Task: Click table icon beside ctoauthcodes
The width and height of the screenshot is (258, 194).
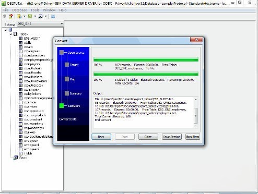Action: click(20, 72)
